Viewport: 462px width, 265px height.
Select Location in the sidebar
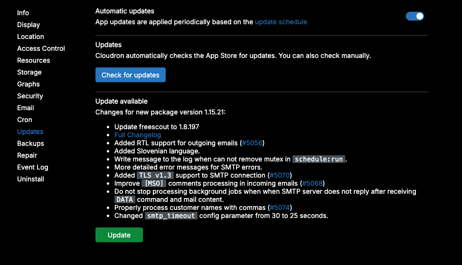pos(30,37)
